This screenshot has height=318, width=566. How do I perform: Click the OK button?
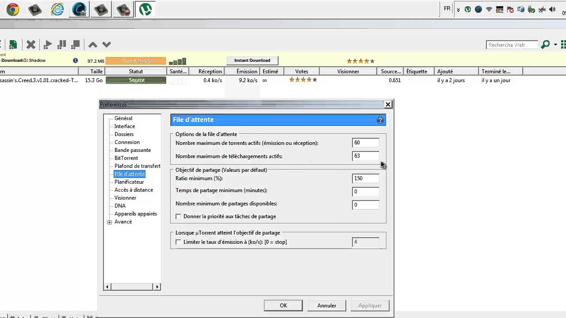point(283,305)
